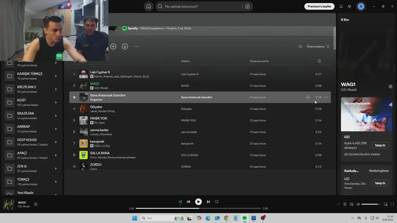Seek within the song progress bar
Screen dimensions: 397x223
pyautogui.click(x=198, y=208)
